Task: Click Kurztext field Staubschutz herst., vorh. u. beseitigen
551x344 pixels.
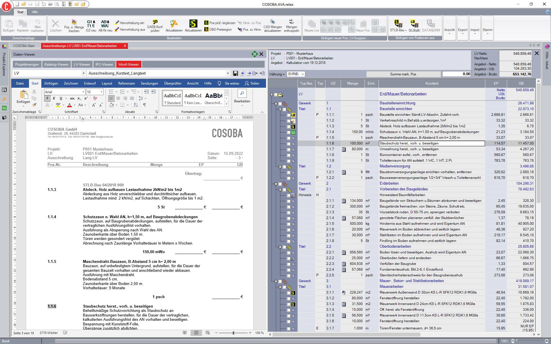Action: pyautogui.click(x=432, y=143)
